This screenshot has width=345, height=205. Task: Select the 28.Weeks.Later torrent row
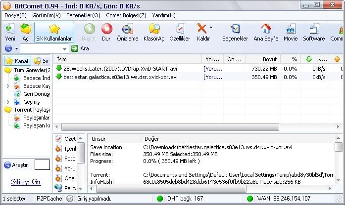point(198,69)
